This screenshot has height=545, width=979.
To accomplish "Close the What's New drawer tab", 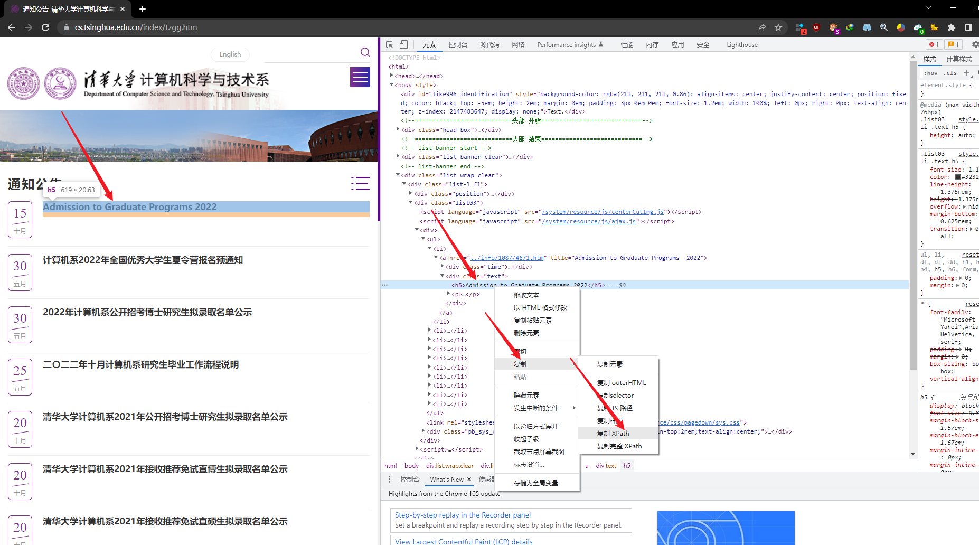I will pos(469,480).
